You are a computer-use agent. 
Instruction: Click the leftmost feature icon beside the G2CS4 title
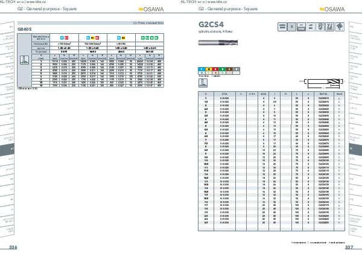pyautogui.click(x=282, y=27)
